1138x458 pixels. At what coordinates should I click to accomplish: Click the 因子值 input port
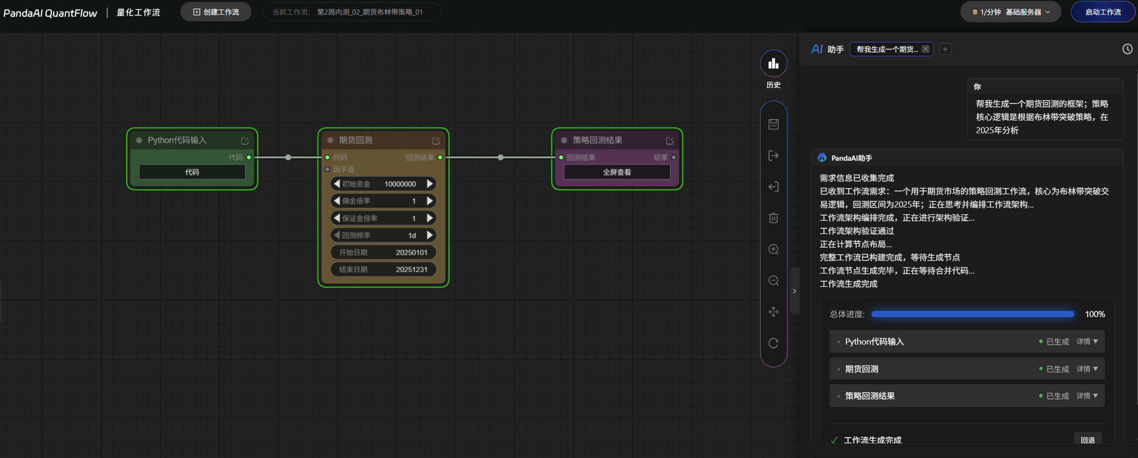click(327, 169)
